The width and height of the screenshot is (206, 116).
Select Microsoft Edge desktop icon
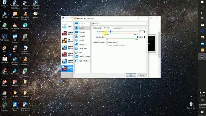[x=15, y=107]
